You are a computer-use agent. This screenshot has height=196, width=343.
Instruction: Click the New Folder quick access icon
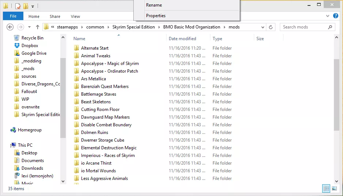pyautogui.click(x=26, y=6)
